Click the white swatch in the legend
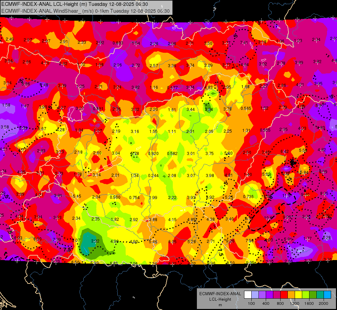The image size is (337, 310). (x=248, y=295)
